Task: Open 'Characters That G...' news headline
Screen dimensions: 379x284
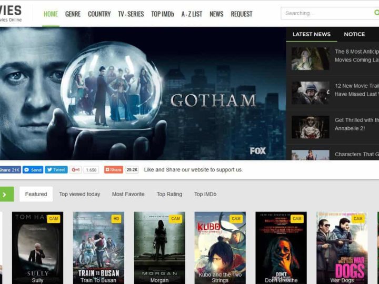Action: pos(357,154)
